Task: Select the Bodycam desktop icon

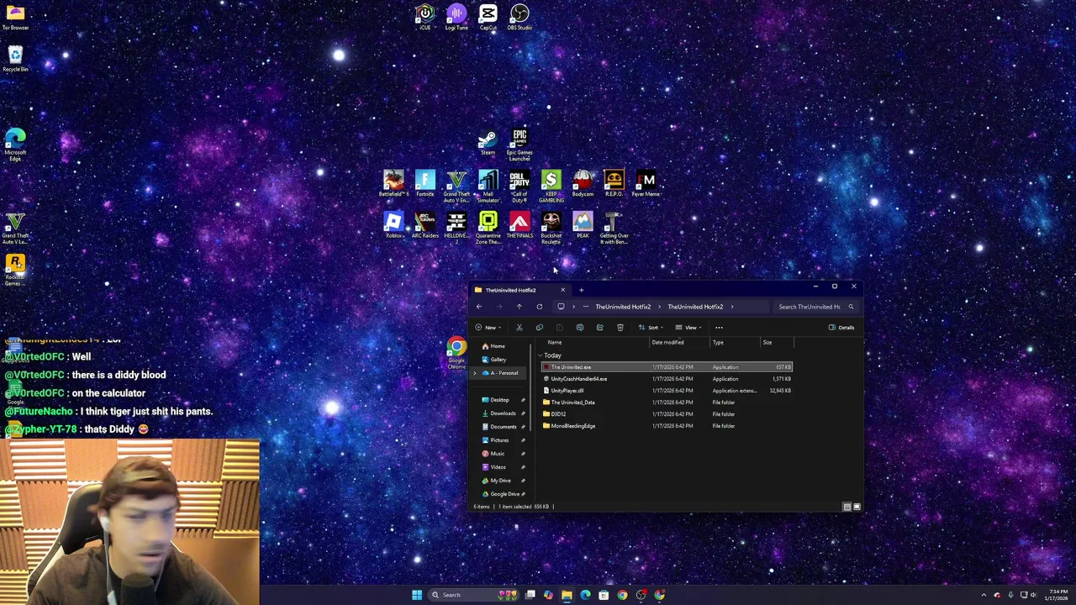Action: (x=583, y=183)
